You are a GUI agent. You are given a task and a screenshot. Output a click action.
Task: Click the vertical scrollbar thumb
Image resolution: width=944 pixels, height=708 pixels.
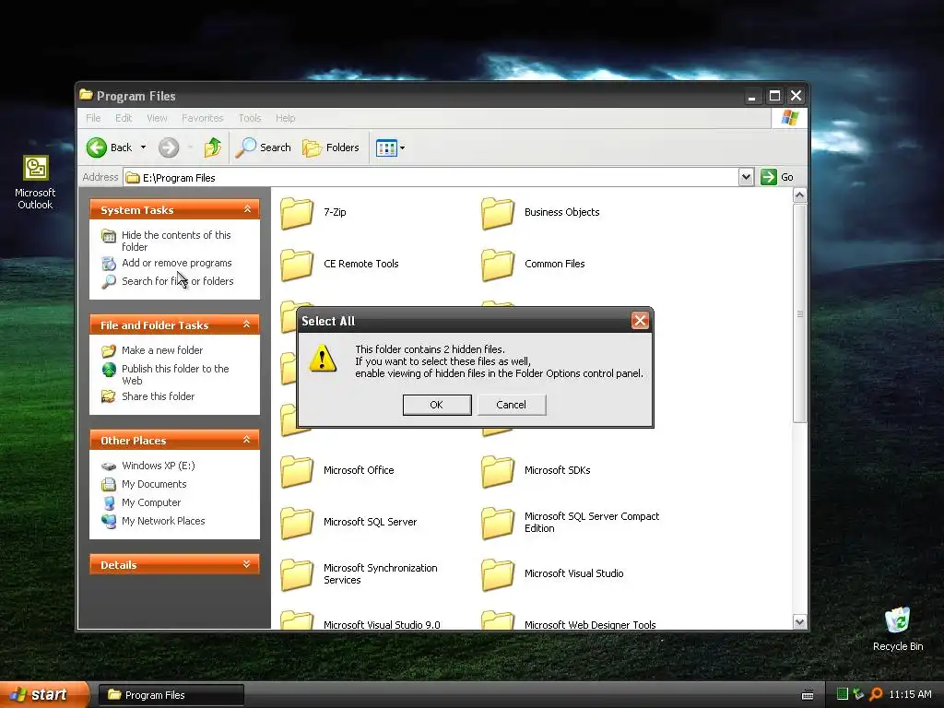tap(799, 313)
